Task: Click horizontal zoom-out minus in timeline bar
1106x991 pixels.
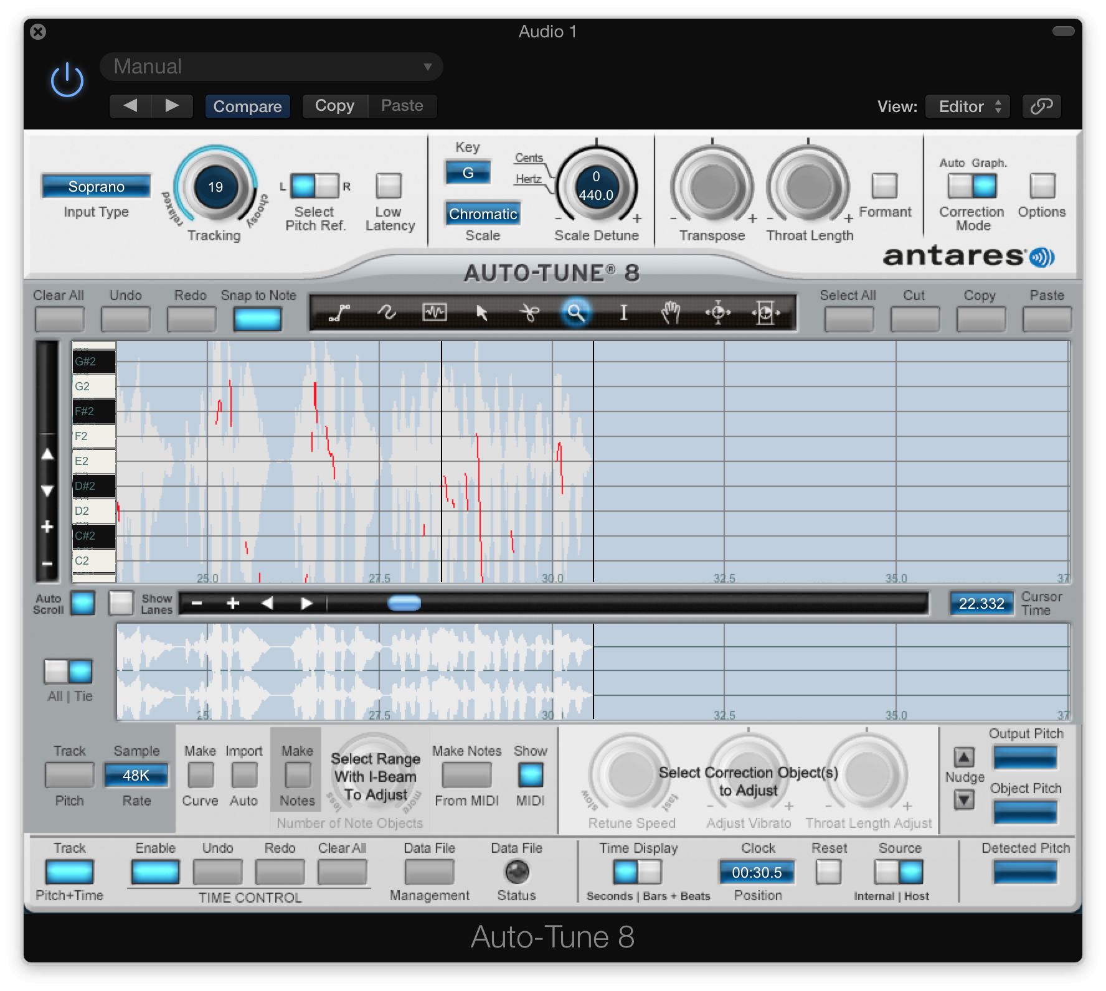Action: point(197,603)
